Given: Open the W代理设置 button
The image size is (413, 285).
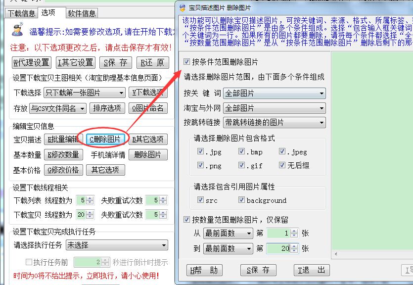Looking at the screenshot, I should (31, 62).
